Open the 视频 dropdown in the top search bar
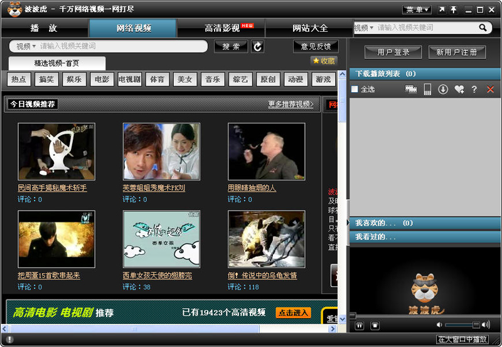The height and width of the screenshot is (347, 502). (364, 28)
